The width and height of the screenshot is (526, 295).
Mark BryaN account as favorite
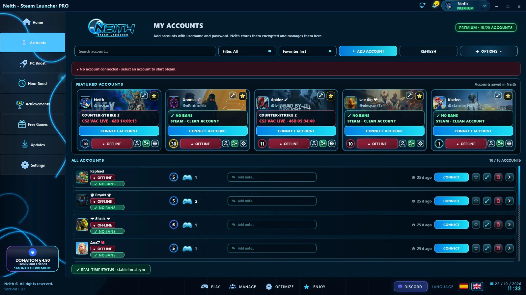pyautogui.click(x=476, y=201)
